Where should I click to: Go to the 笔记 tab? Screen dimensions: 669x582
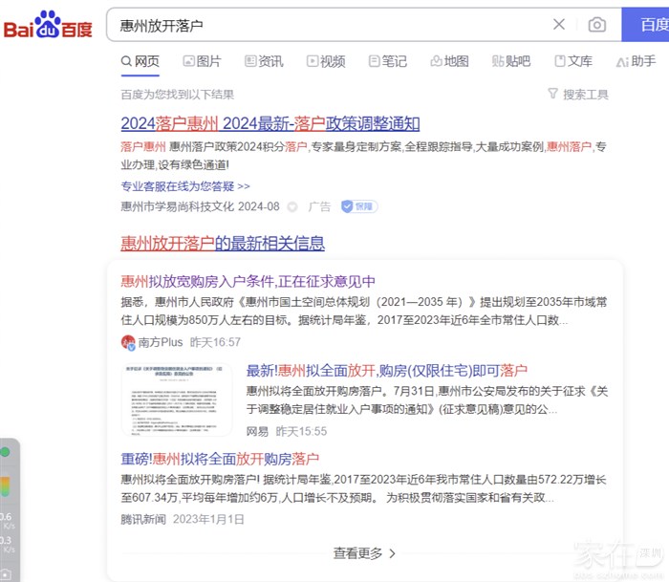click(388, 61)
